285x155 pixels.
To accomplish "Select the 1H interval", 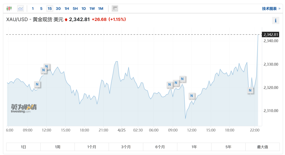I will (x=67, y=9).
